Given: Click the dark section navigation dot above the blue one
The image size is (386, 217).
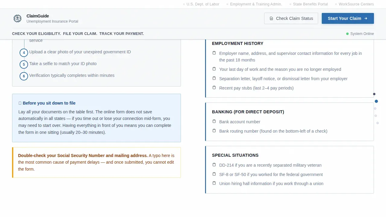Looking at the screenshot, I should pyautogui.click(x=374, y=94).
